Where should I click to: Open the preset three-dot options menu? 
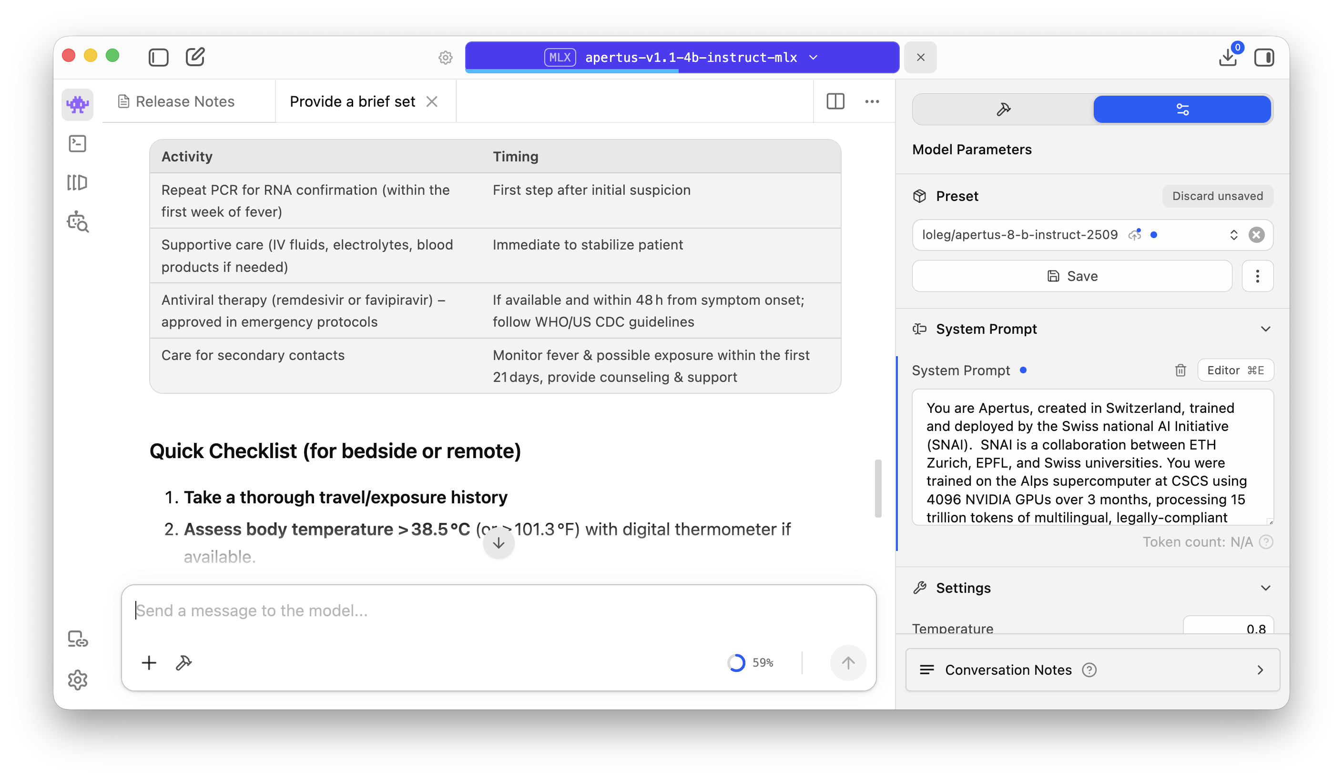(1257, 276)
